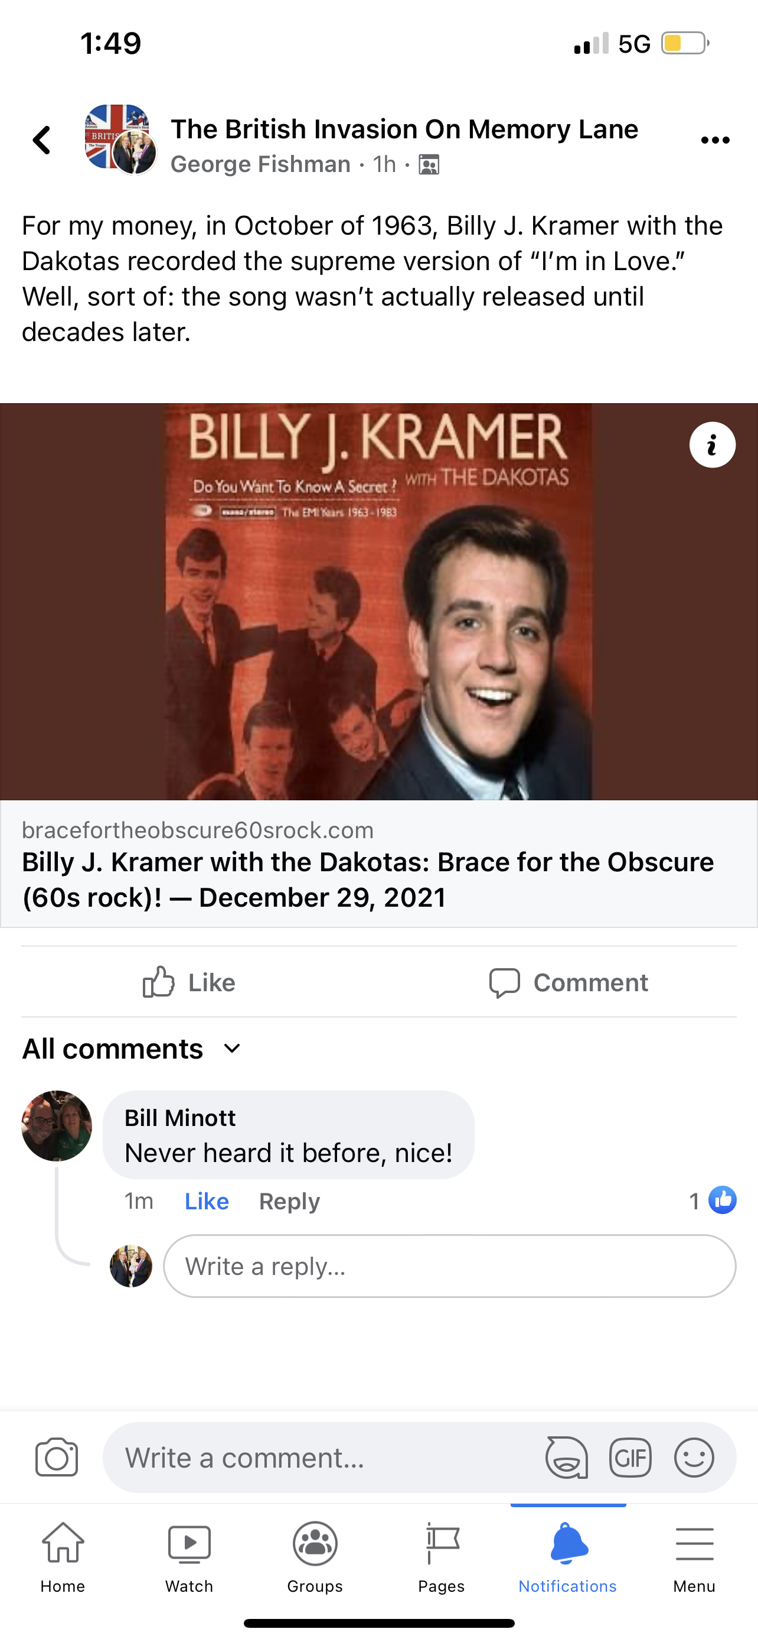Reply to Bill Minott's comment

(x=289, y=1202)
